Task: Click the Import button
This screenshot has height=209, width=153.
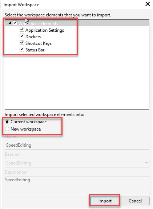Action: [105, 201]
